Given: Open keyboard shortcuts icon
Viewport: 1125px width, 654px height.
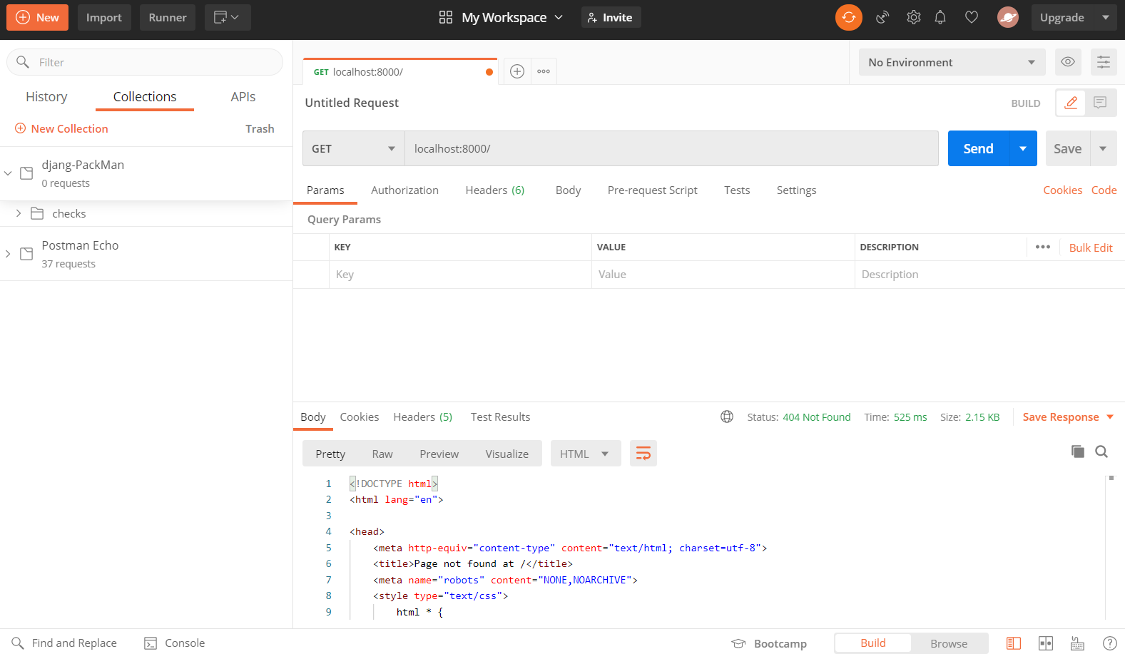Looking at the screenshot, I should pos(1077,643).
